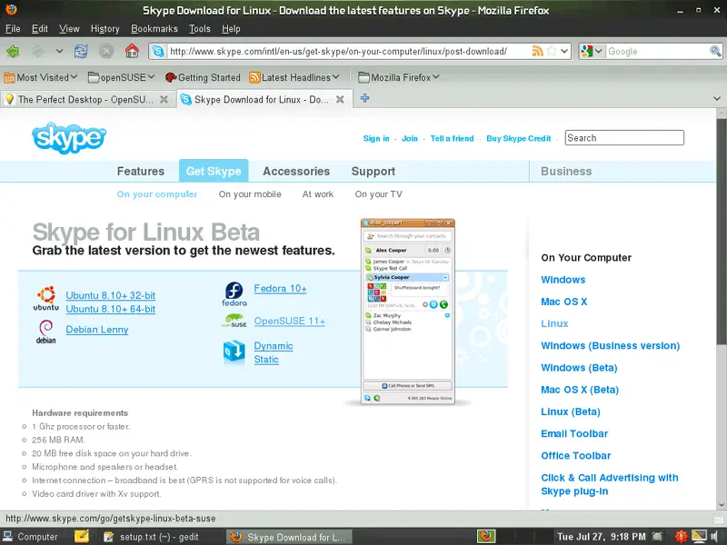Select the Features navigation tab
Image resolution: width=727 pixels, height=545 pixels.
(x=141, y=172)
